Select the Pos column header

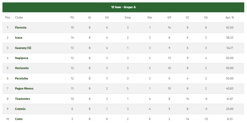click(x=8, y=17)
